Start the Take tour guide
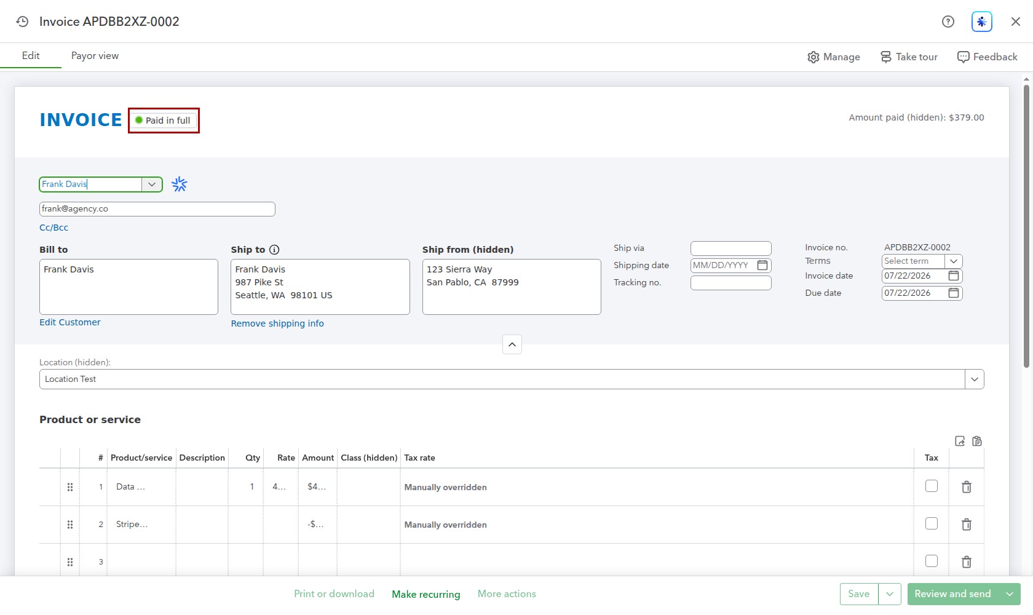 click(x=909, y=57)
